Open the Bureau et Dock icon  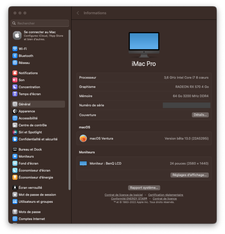(15, 149)
